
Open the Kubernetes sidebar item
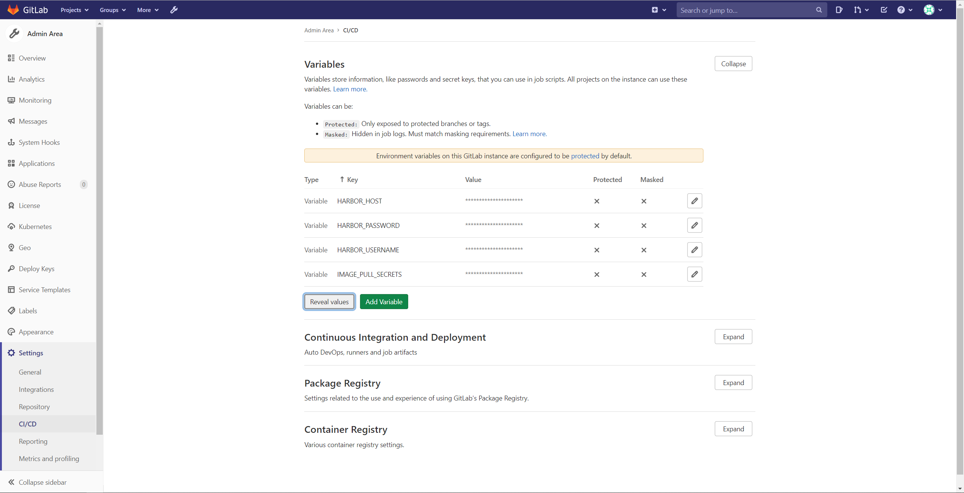(35, 226)
